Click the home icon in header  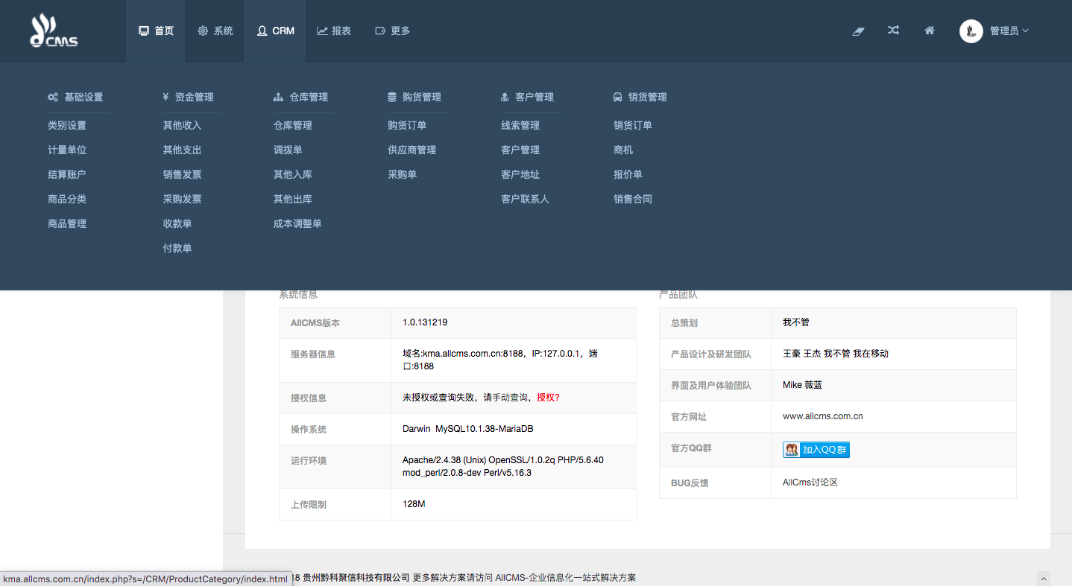(930, 31)
